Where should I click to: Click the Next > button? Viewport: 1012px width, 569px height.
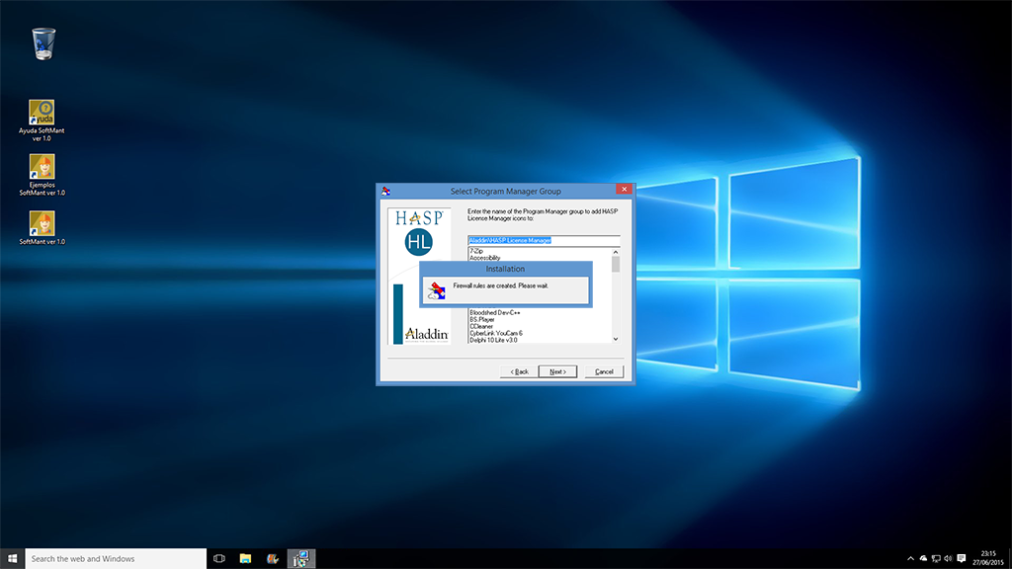557,371
